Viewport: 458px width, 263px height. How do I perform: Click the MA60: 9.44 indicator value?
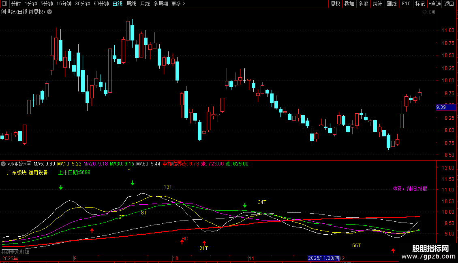click(148, 164)
